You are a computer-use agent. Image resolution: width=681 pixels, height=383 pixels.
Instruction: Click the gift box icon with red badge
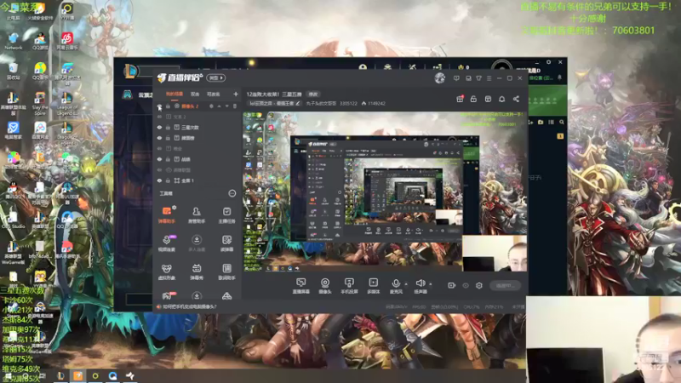[460, 99]
